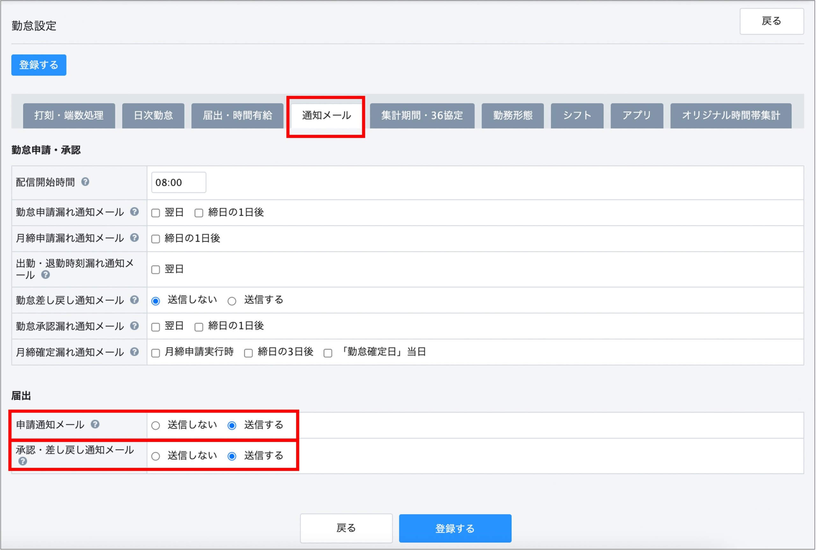Viewport: 816px width, 550px height.
Task: Click help icon beside 月締申請漏れ通知メール
Action: coord(134,237)
